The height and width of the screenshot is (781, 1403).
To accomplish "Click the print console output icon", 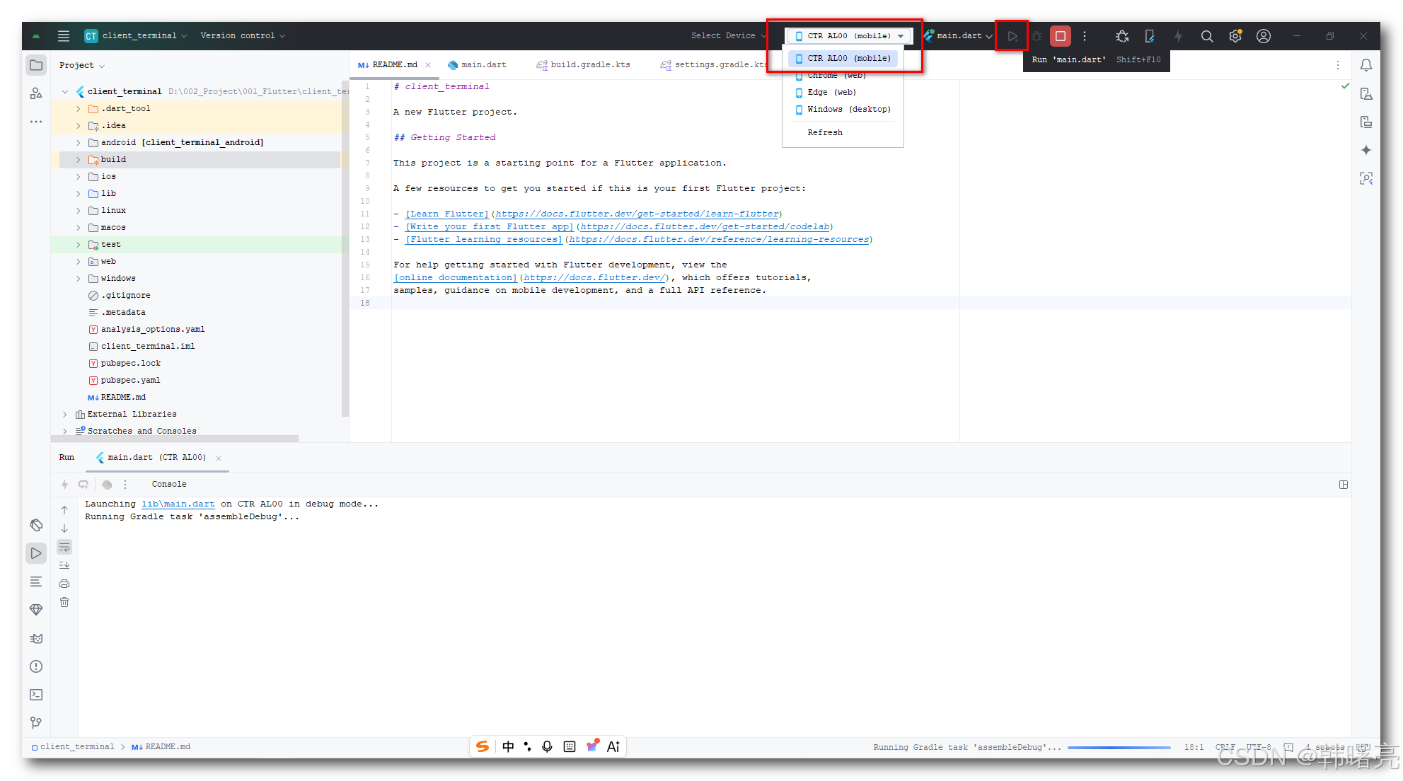I will (64, 584).
